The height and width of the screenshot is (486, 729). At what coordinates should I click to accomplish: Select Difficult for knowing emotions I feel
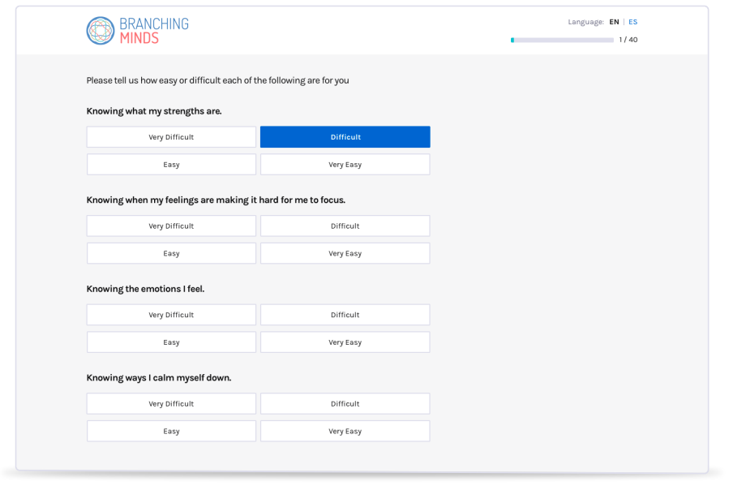click(x=345, y=315)
